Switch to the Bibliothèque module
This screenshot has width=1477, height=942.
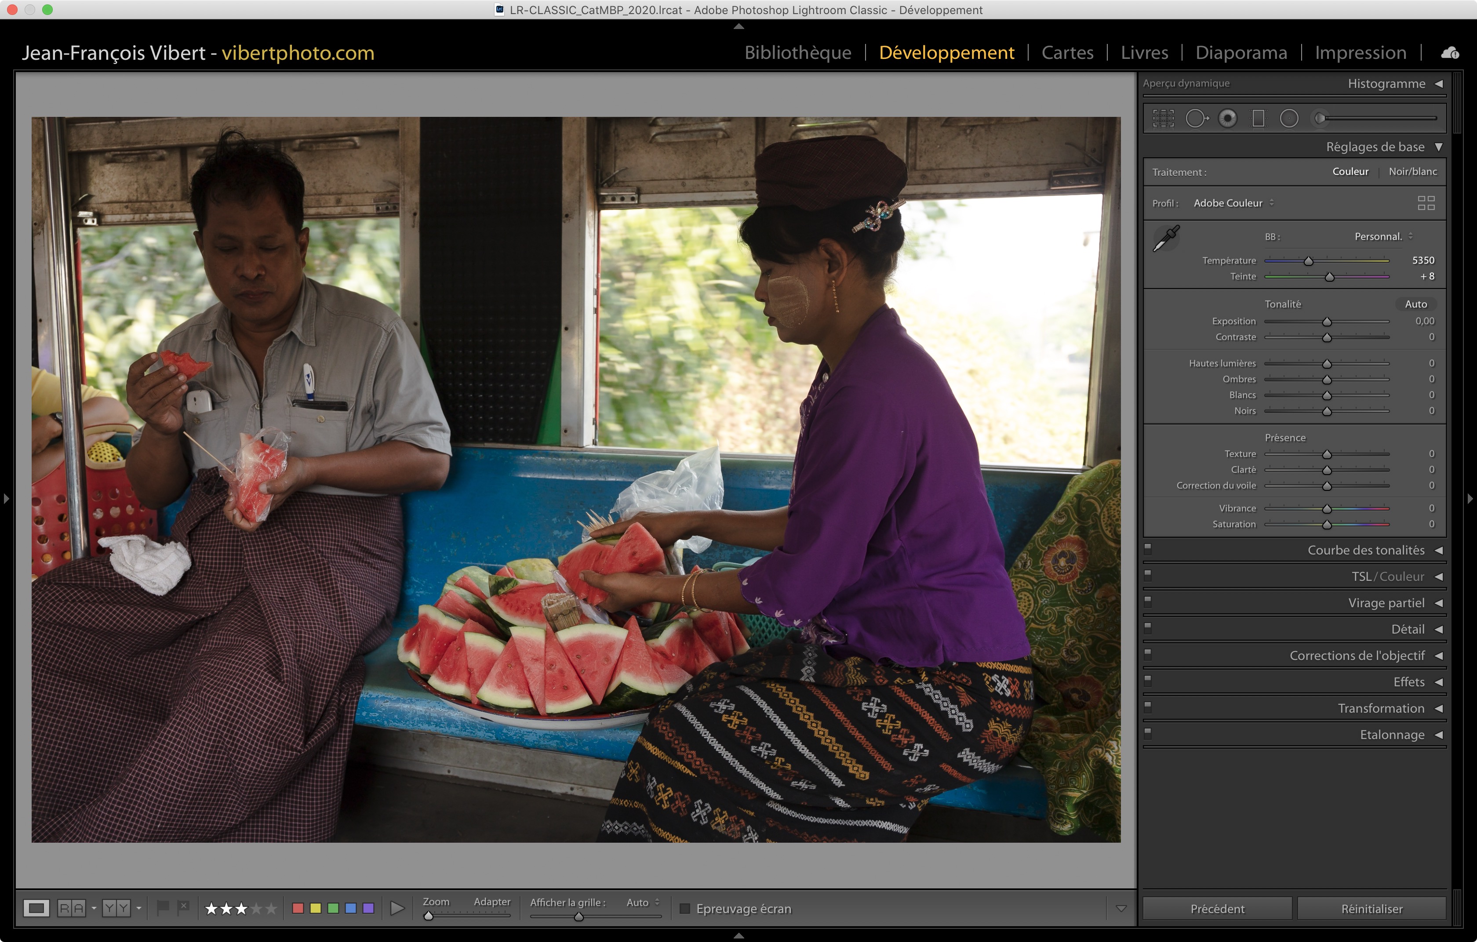click(797, 53)
